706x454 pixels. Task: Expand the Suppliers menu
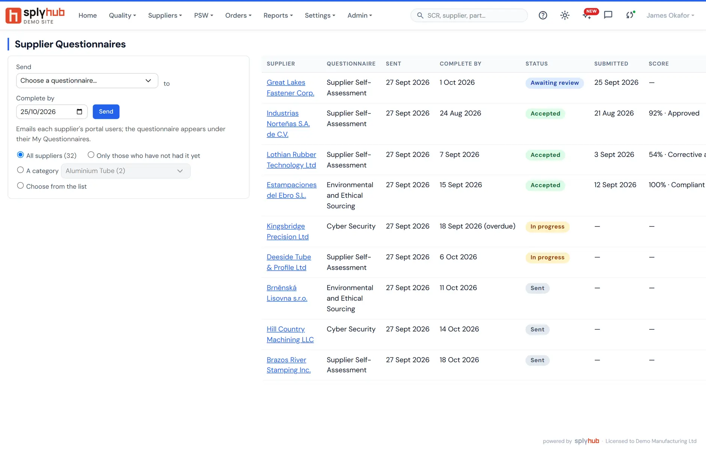pyautogui.click(x=165, y=15)
